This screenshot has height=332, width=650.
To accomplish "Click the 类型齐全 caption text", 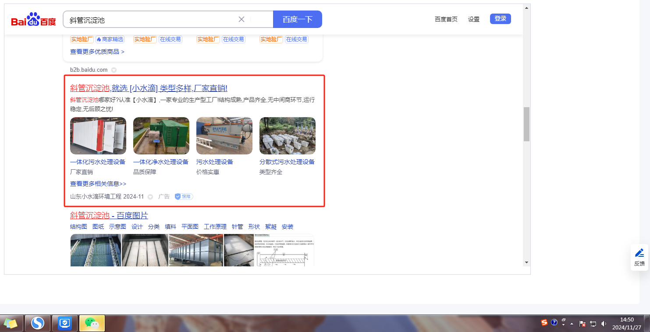I will point(271,172).
